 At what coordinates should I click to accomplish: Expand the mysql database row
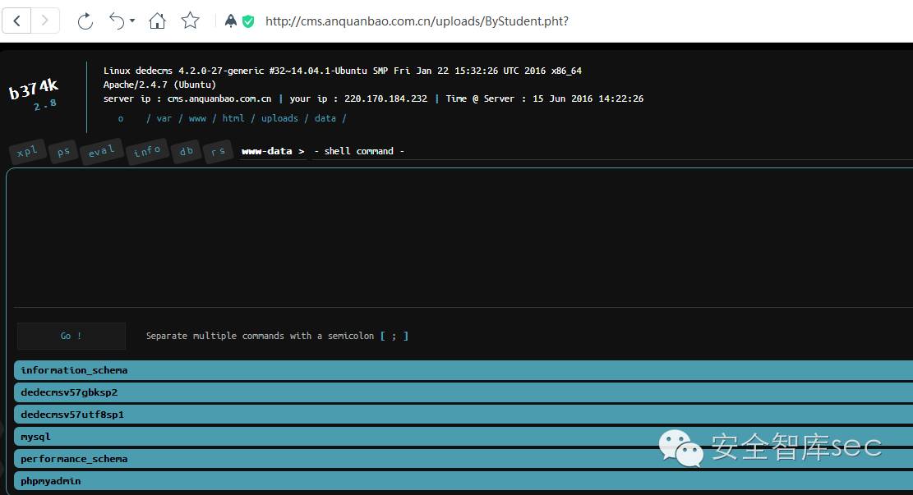coord(463,436)
